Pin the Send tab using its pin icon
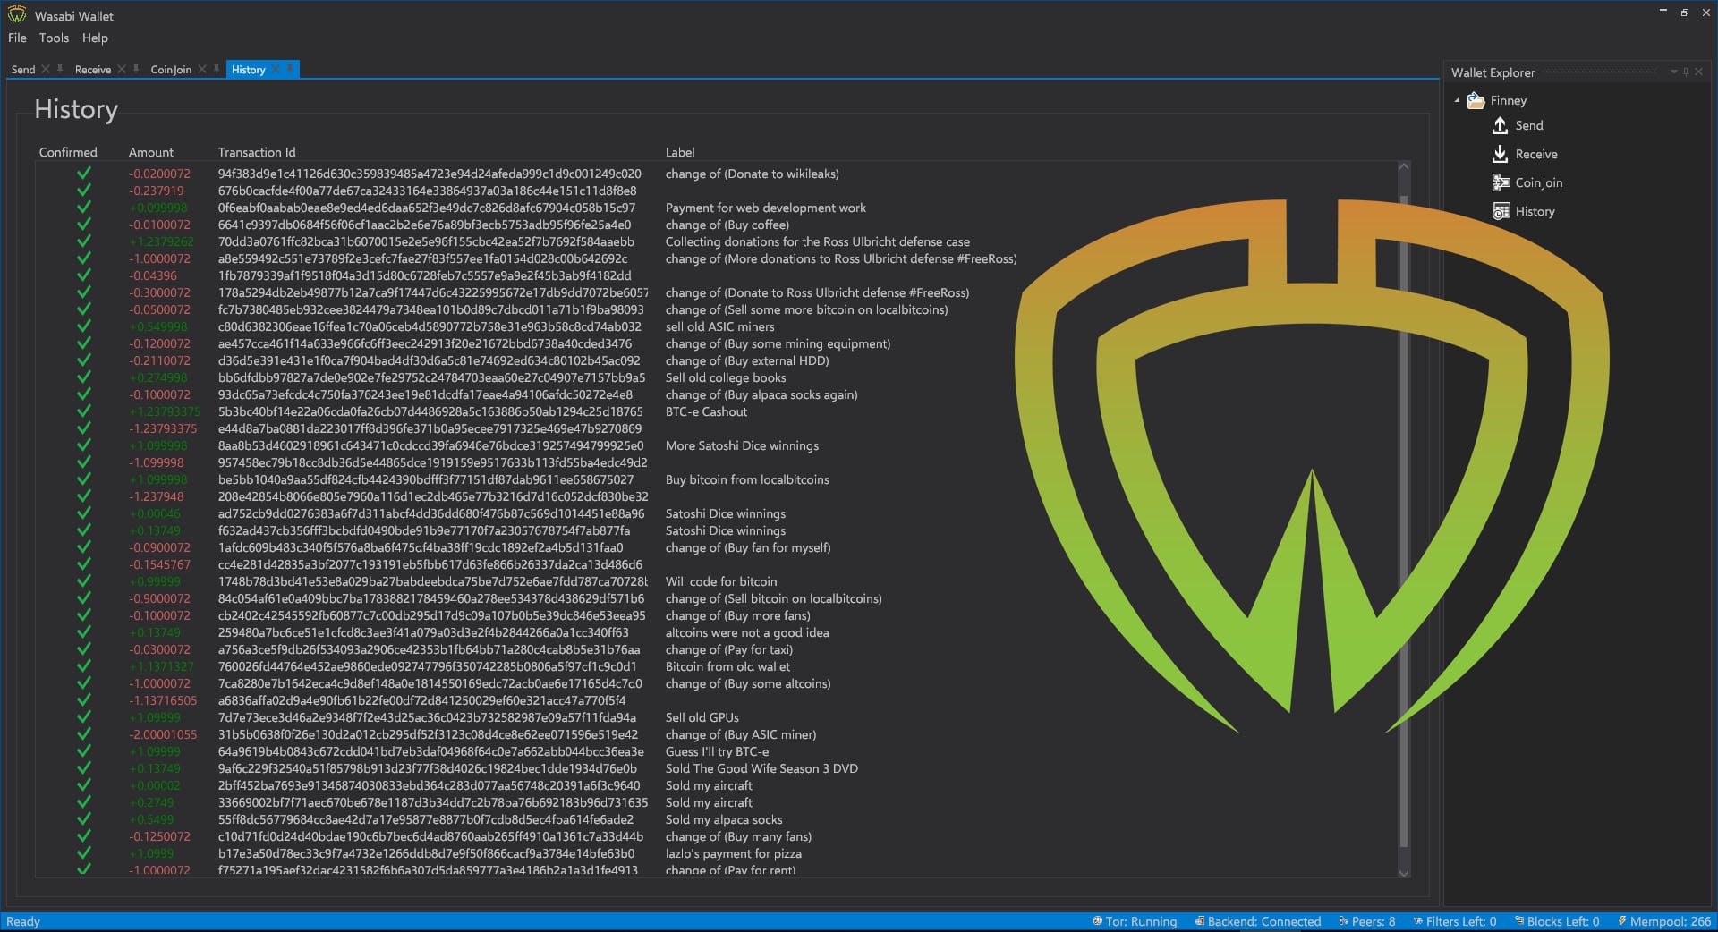Image resolution: width=1718 pixels, height=932 pixels. coord(60,69)
